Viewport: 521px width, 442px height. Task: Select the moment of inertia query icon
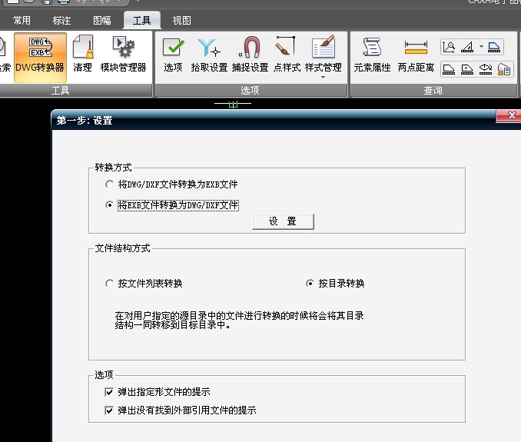pyautogui.click(x=486, y=69)
